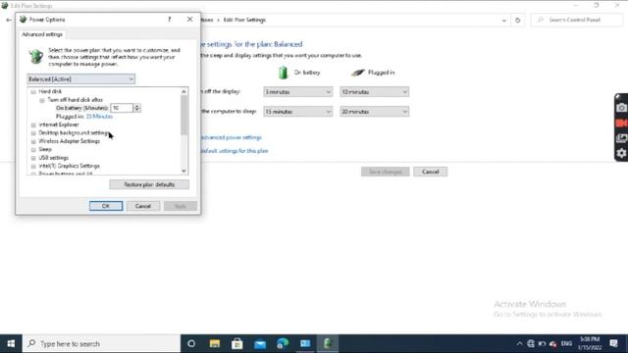Viewport: 628px width, 353px height.
Task: Click Edit Plan Settings breadcrumb item
Action: pyautogui.click(x=244, y=20)
